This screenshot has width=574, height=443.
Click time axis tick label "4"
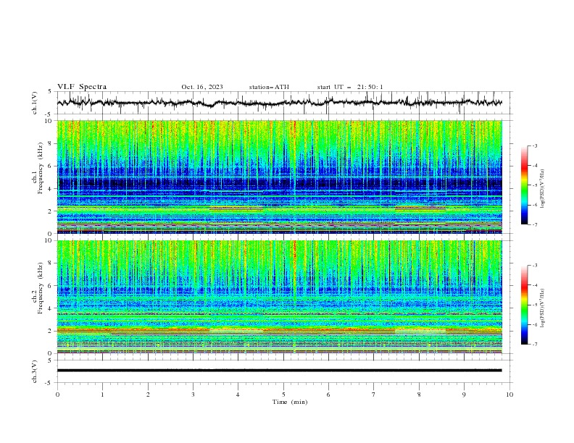click(x=238, y=395)
